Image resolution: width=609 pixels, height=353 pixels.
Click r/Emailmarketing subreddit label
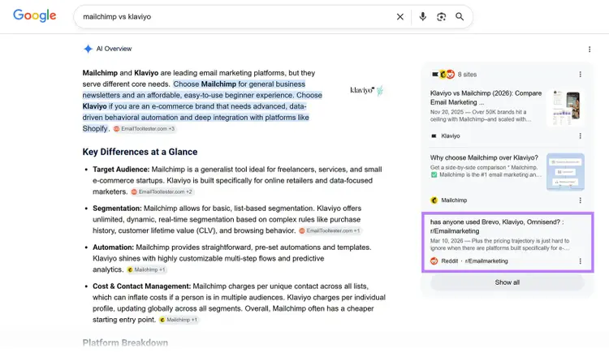(x=486, y=261)
